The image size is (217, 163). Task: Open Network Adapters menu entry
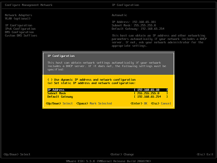click(19, 15)
